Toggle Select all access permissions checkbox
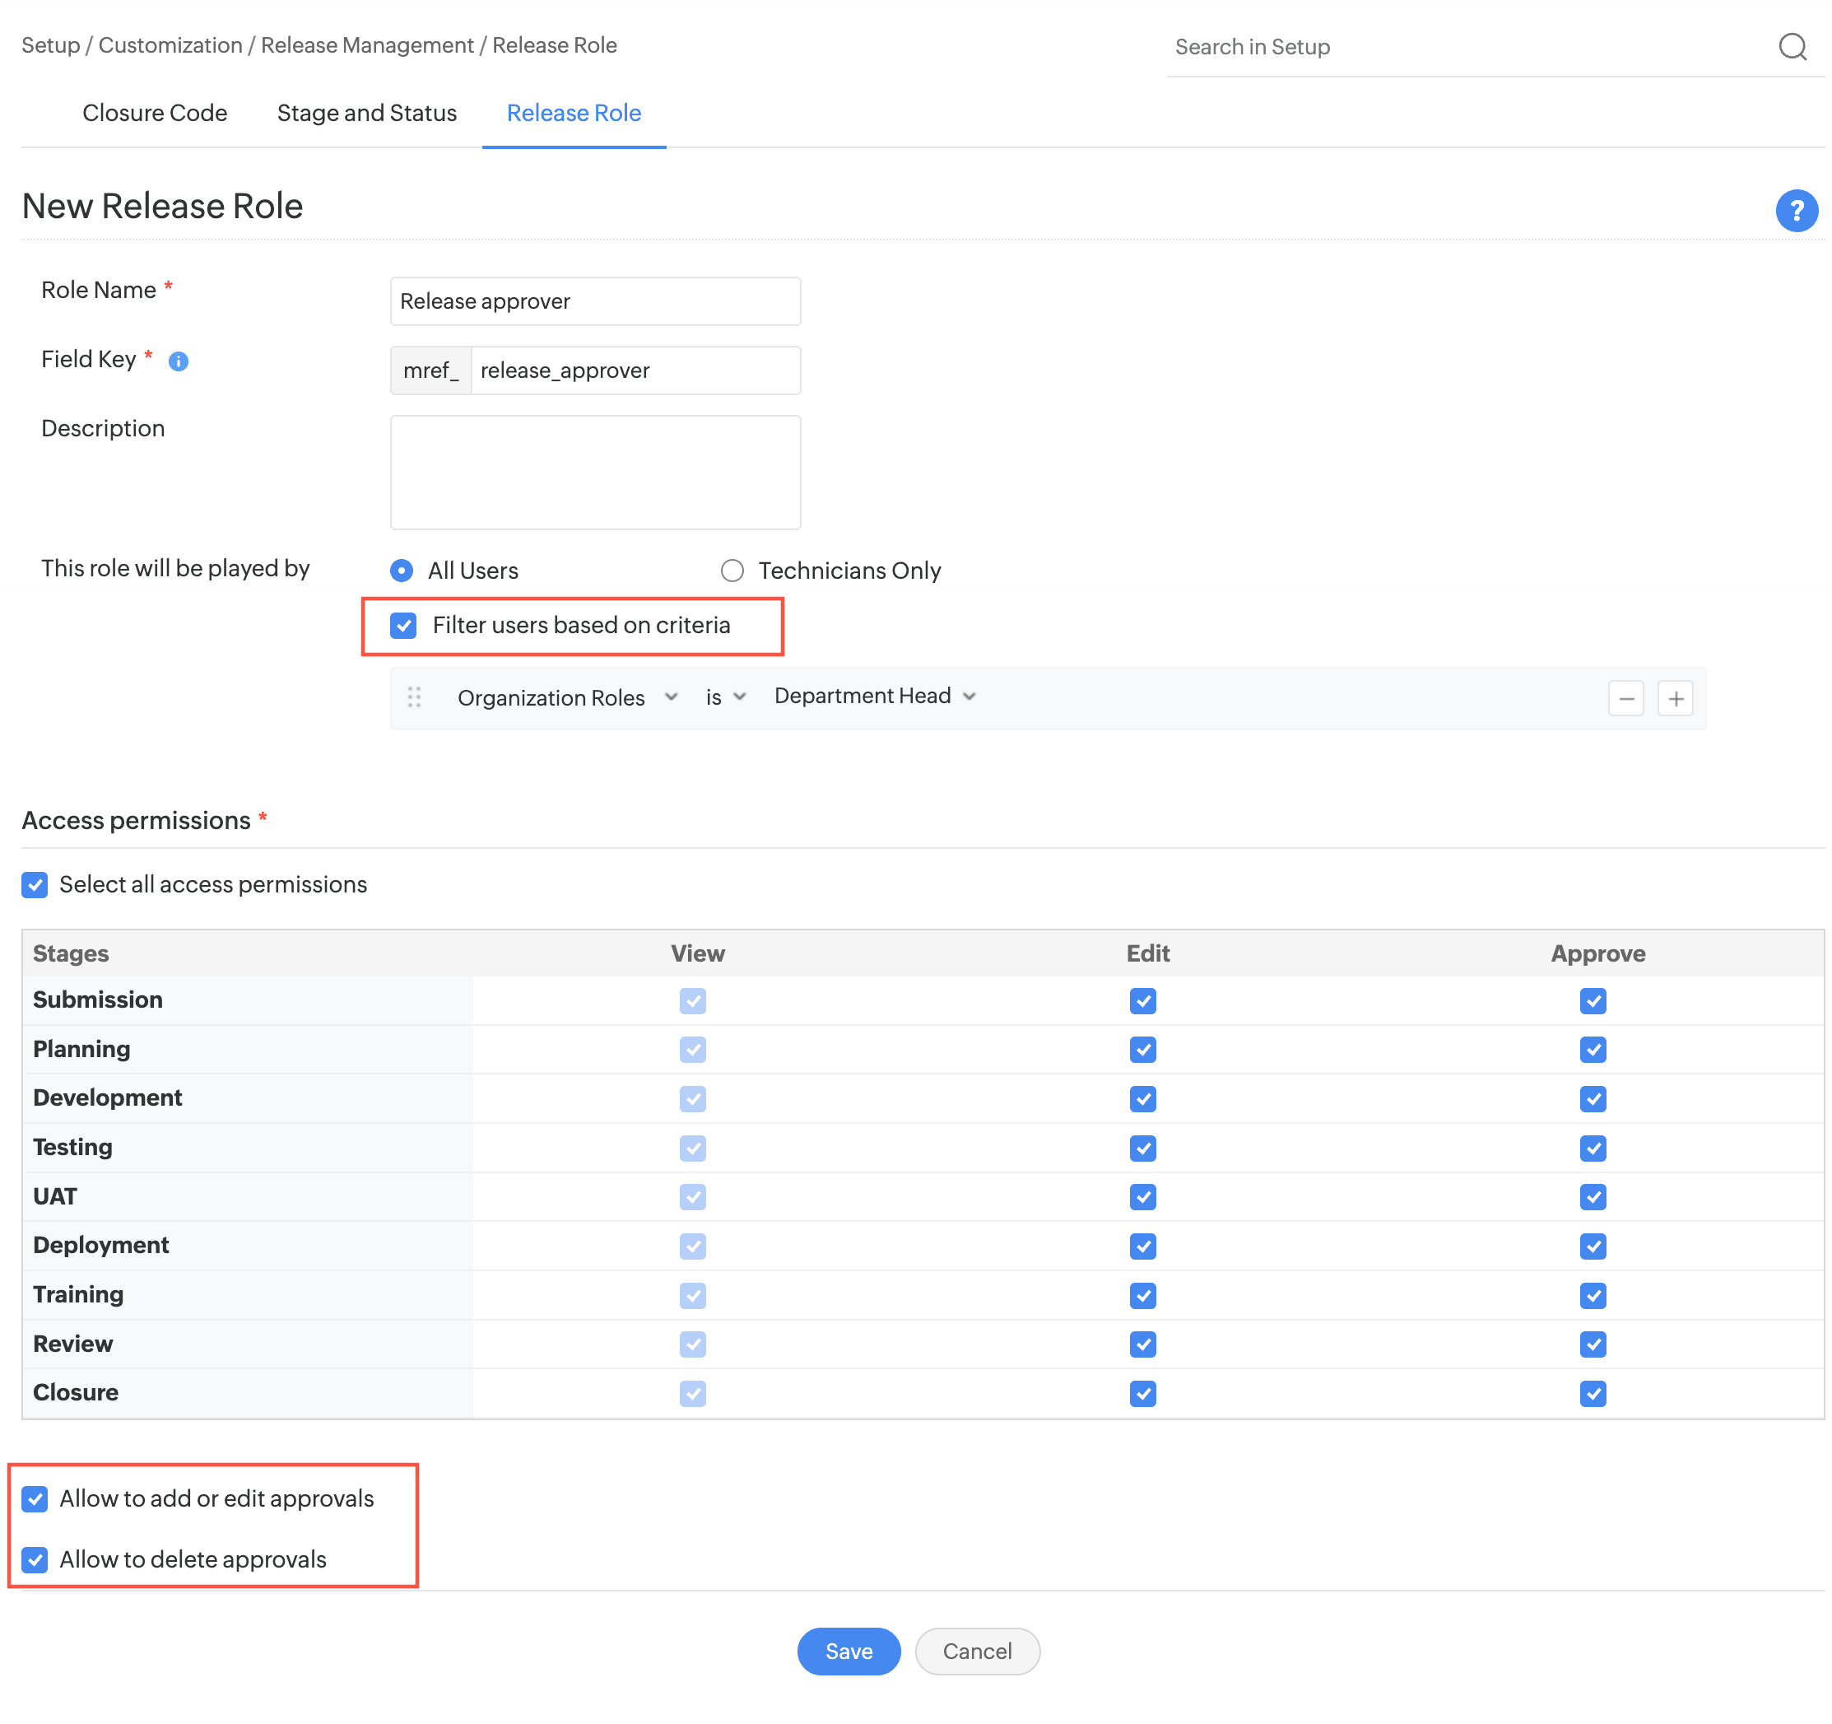The width and height of the screenshot is (1832, 1724). 35,885
